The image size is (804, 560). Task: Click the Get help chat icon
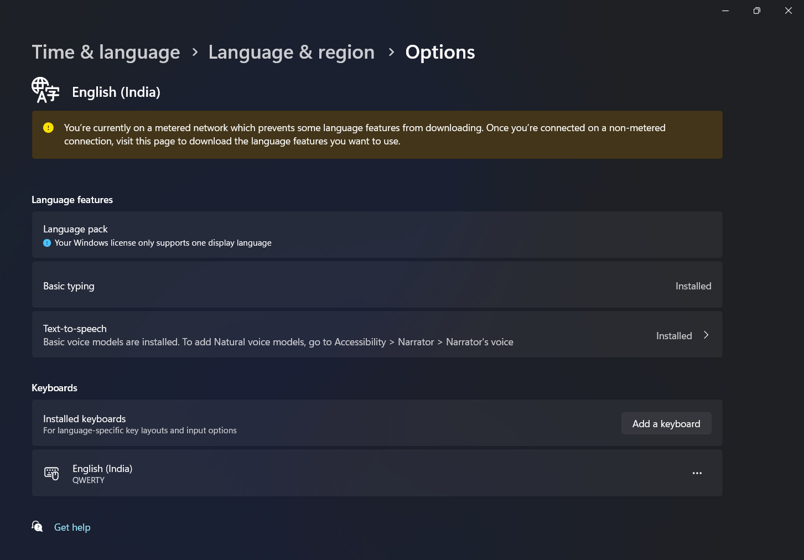coord(37,526)
